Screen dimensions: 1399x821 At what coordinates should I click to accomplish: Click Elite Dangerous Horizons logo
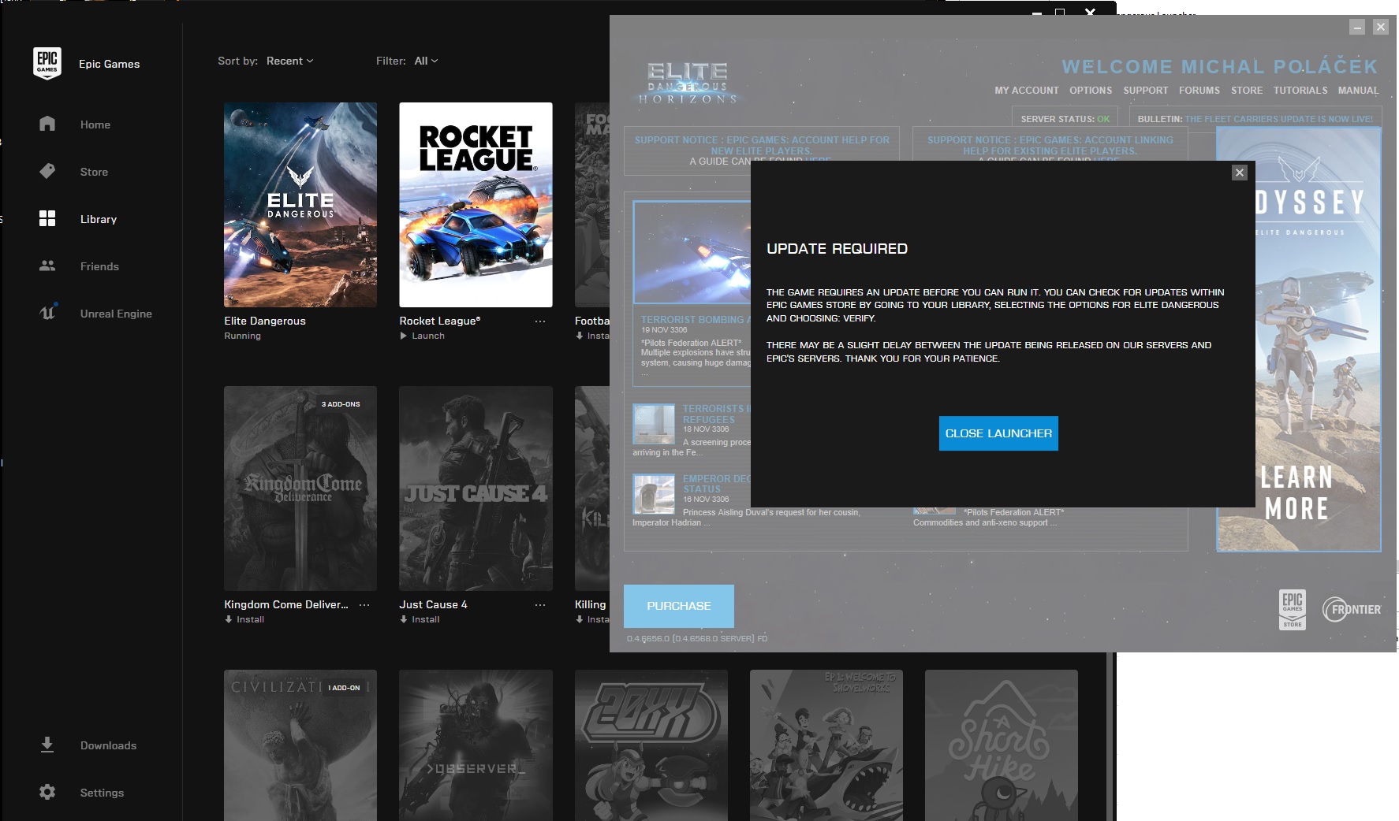[688, 83]
